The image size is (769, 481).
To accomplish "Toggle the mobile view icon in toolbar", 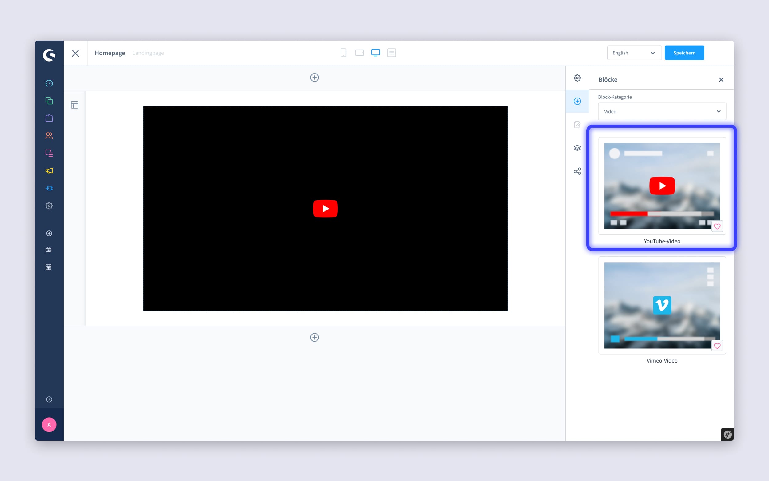I will pyautogui.click(x=343, y=53).
